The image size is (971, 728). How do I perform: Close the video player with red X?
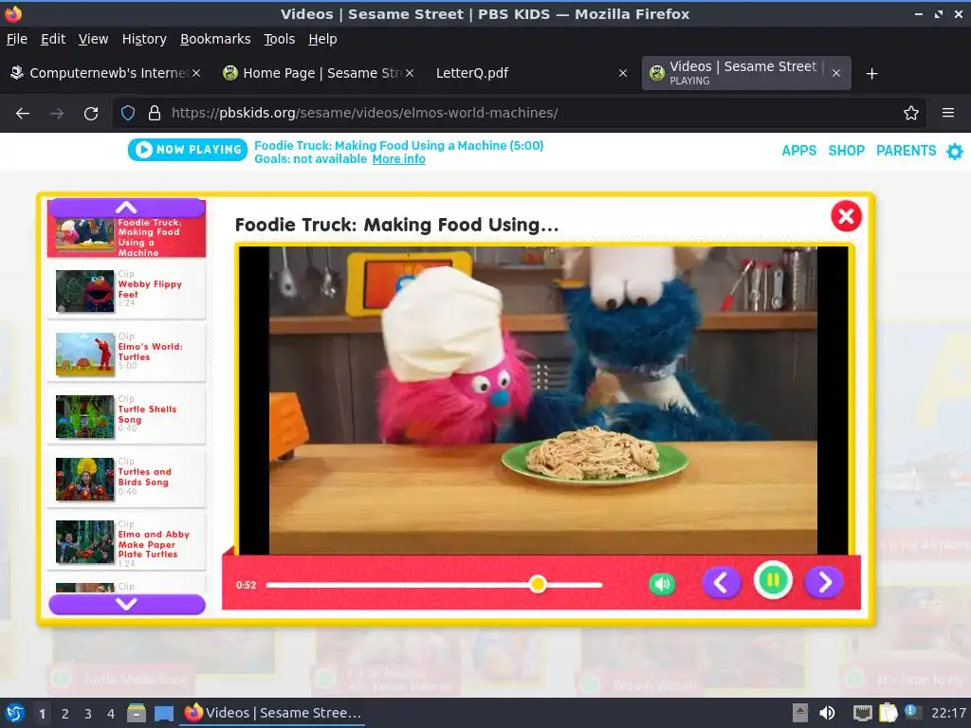[x=846, y=216]
